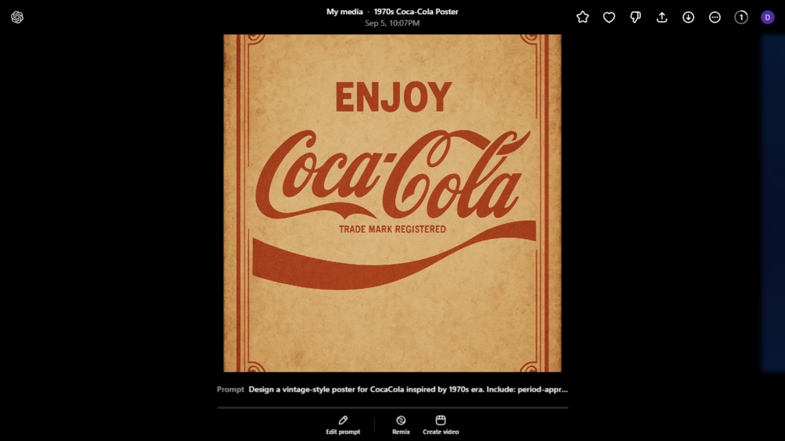Image resolution: width=785 pixels, height=441 pixels.
Task: Choose Create video
Action: pyautogui.click(x=441, y=425)
